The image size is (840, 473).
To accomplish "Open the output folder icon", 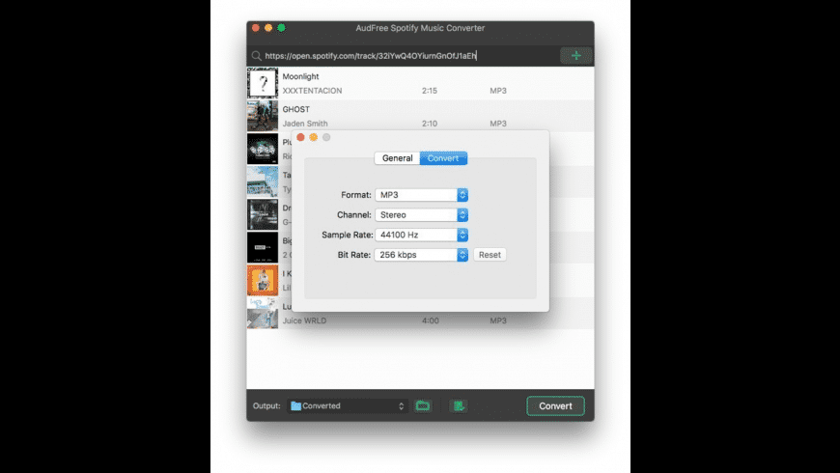I will click(x=423, y=406).
